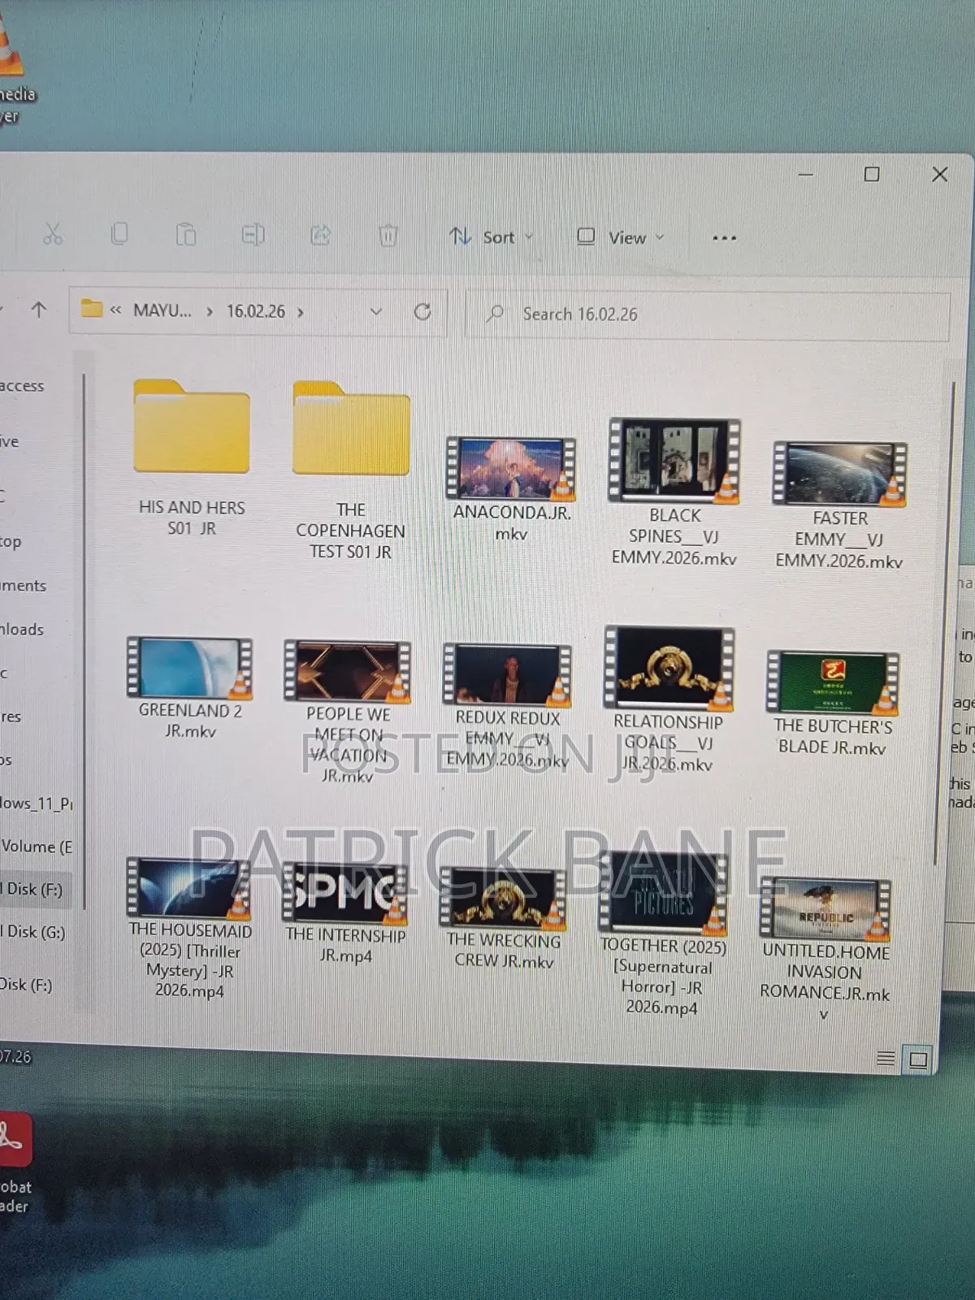Select REDUX REDUX EMMY__VJ EMMY.2026.mkv
Image resolution: width=975 pixels, height=1300 pixels.
508,705
